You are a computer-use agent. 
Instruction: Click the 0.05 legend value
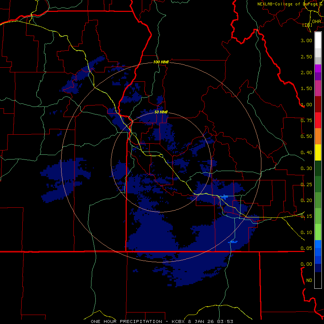[x=306, y=248]
